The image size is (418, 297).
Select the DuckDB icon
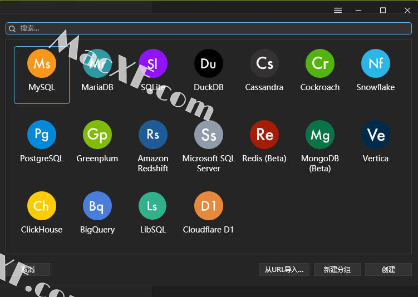pyautogui.click(x=209, y=63)
